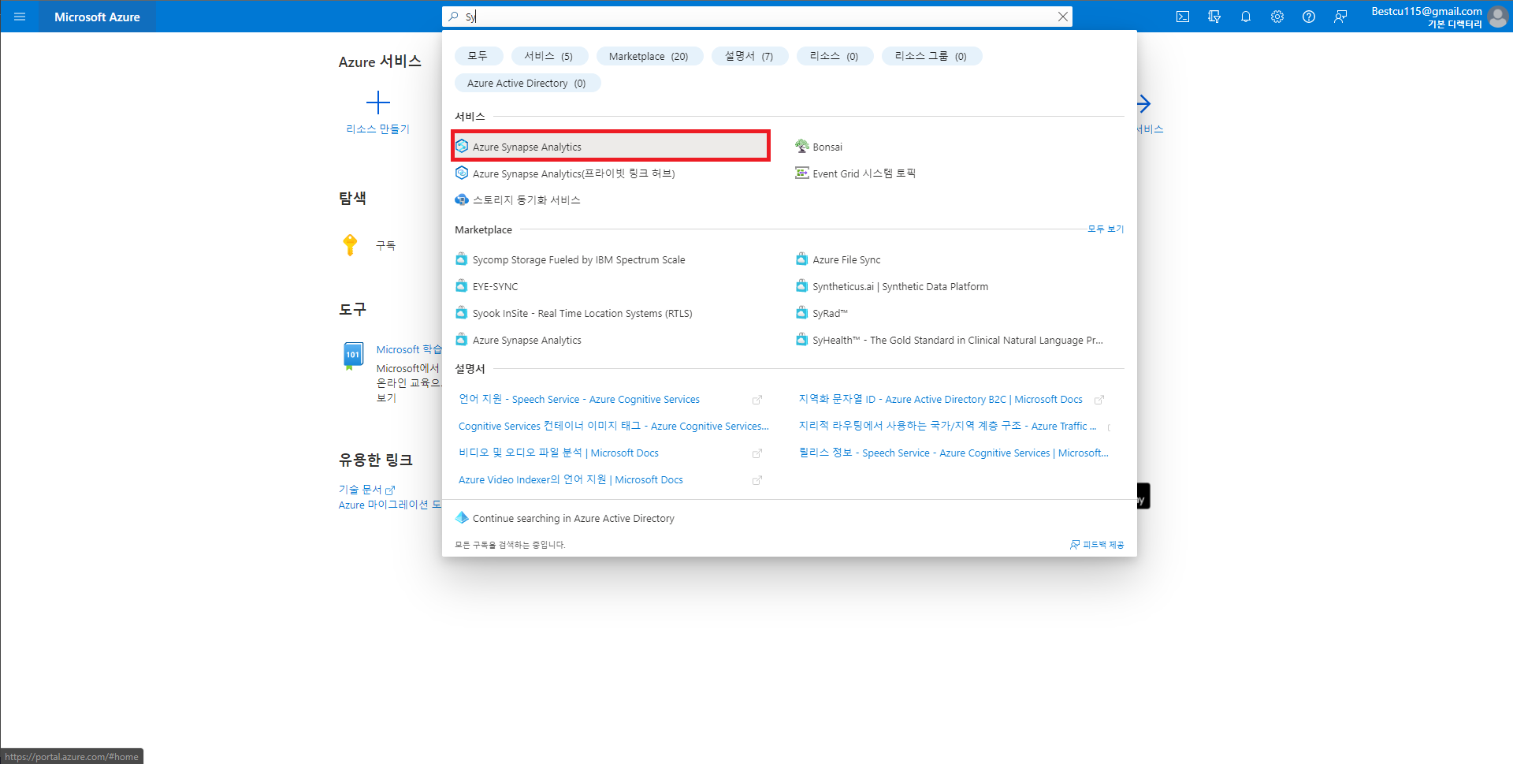The height and width of the screenshot is (764, 1513).
Task: Click 피드백 제공 in search panel
Action: [x=1097, y=545]
